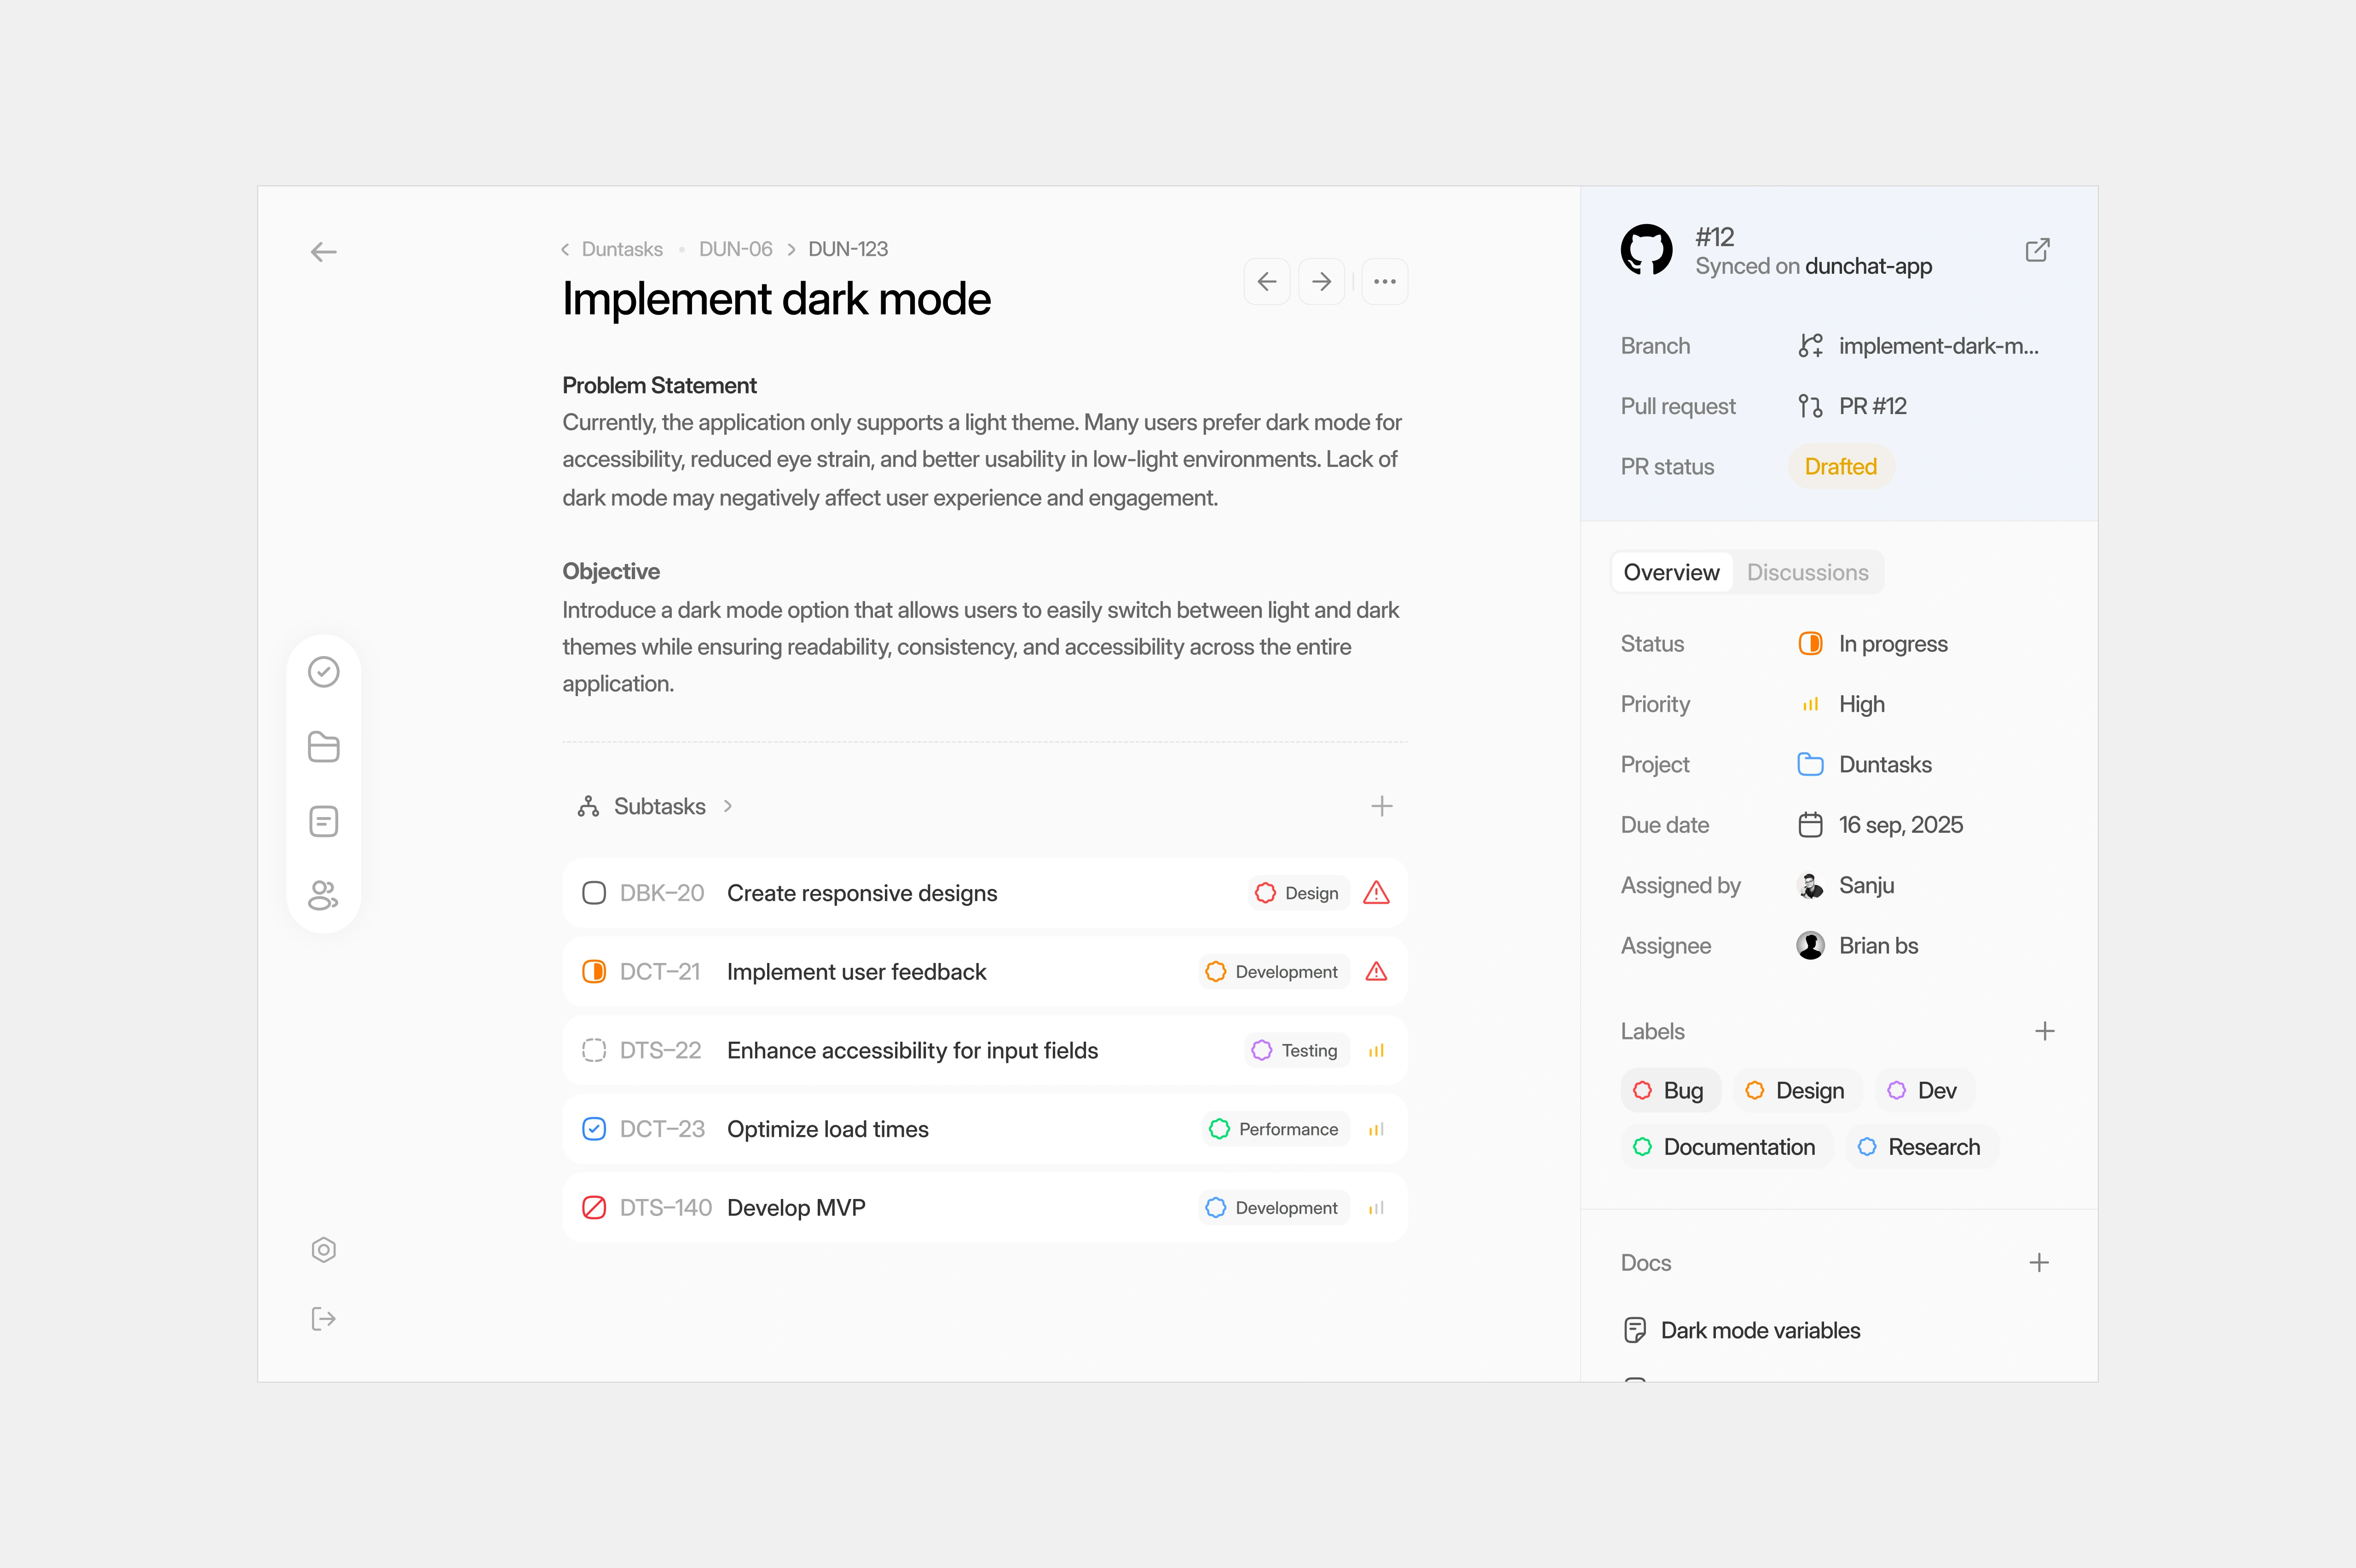The width and height of the screenshot is (2356, 1568).
Task: Open the team members sidebar icon
Action: pyautogui.click(x=323, y=895)
